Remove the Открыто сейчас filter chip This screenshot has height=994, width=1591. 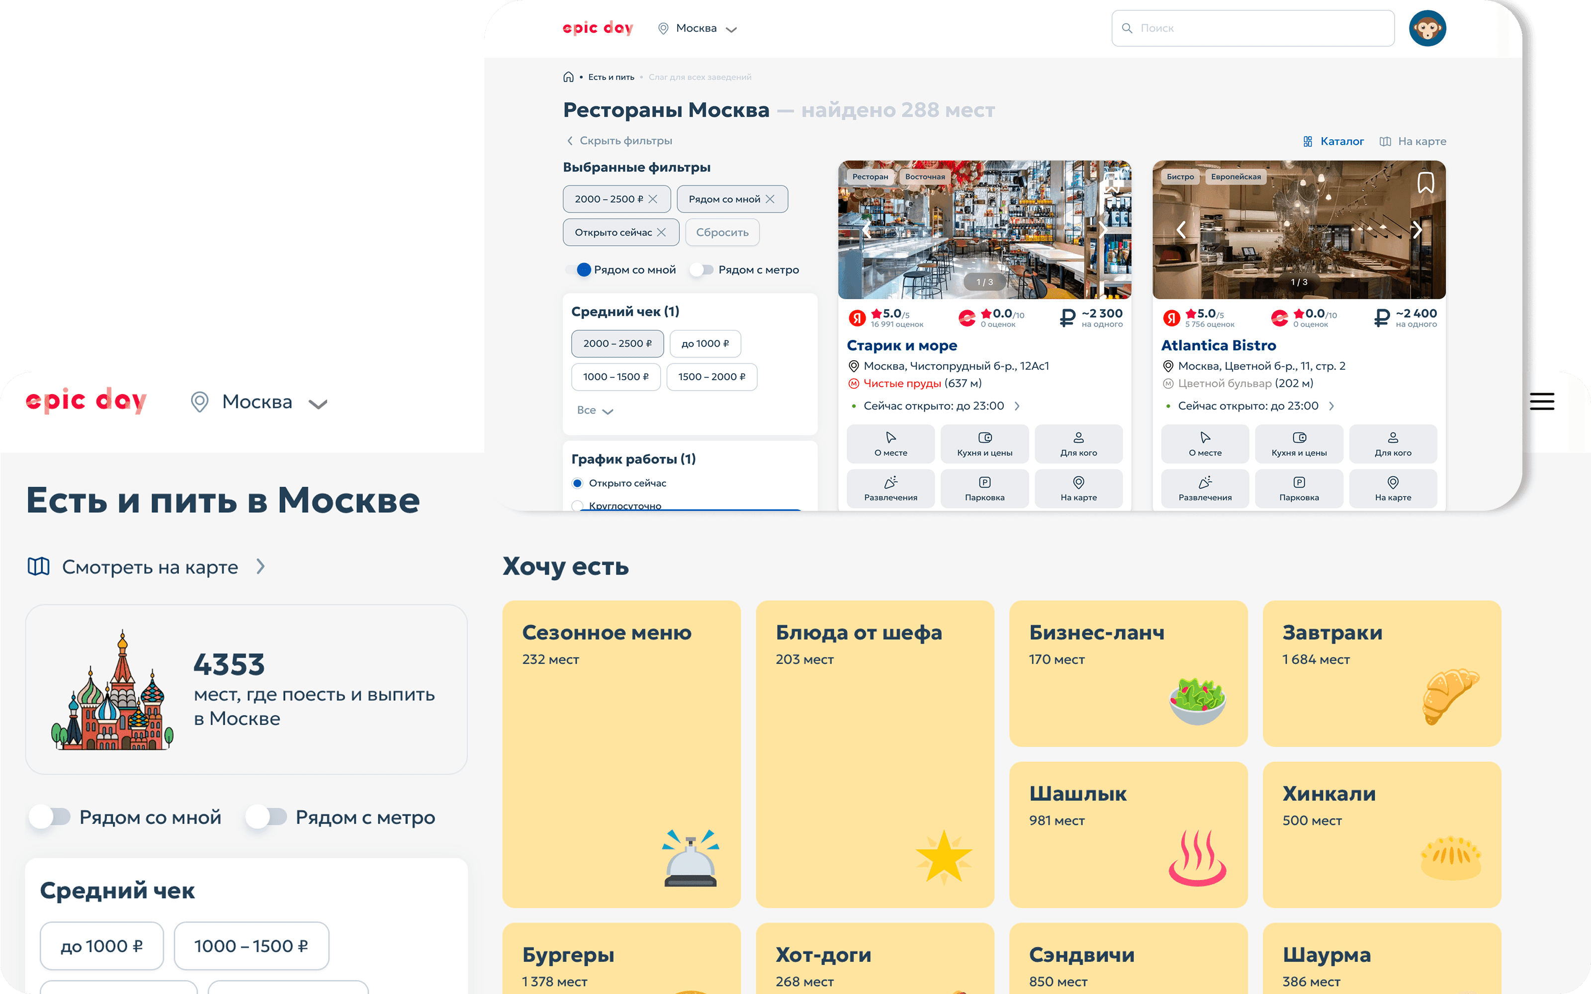tap(661, 233)
